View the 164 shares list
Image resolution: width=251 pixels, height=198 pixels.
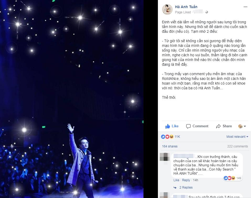click(170, 146)
